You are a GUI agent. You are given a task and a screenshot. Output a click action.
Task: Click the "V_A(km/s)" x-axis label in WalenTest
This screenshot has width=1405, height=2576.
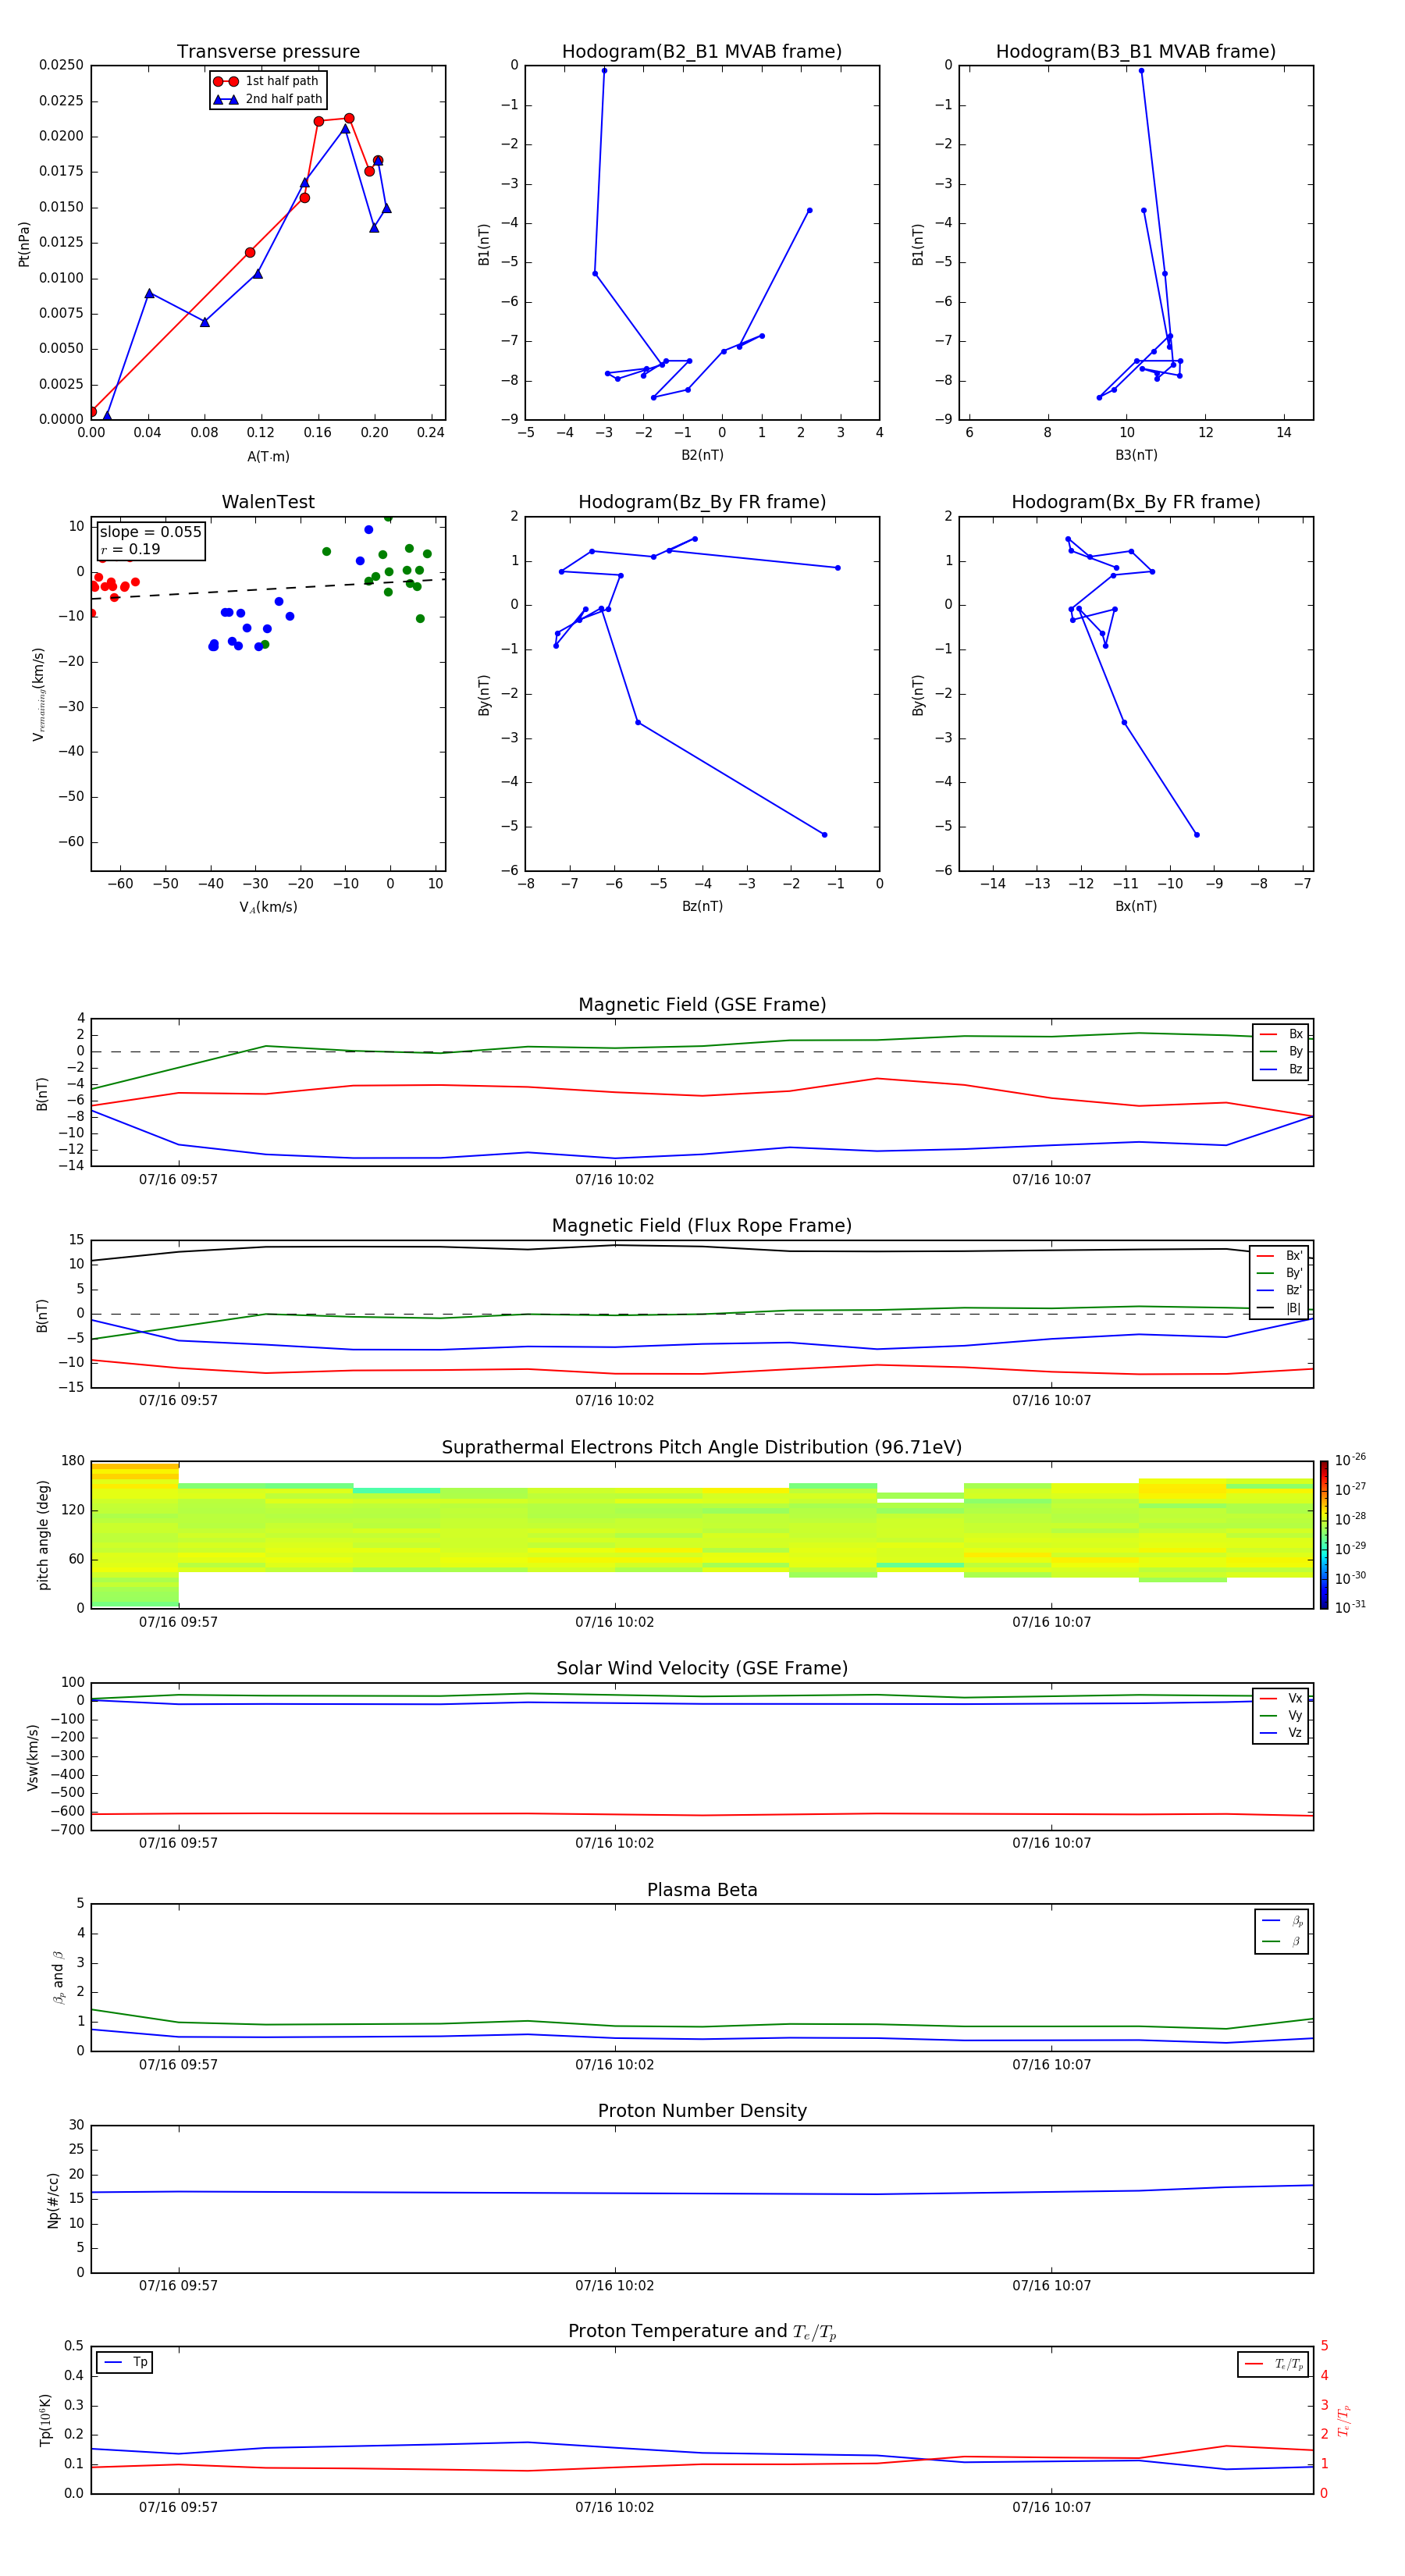tap(268, 907)
